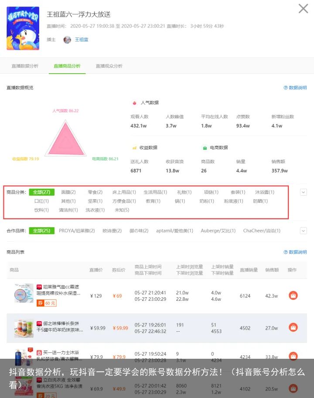Switch to 直播数据分析 tab

(x=25, y=66)
